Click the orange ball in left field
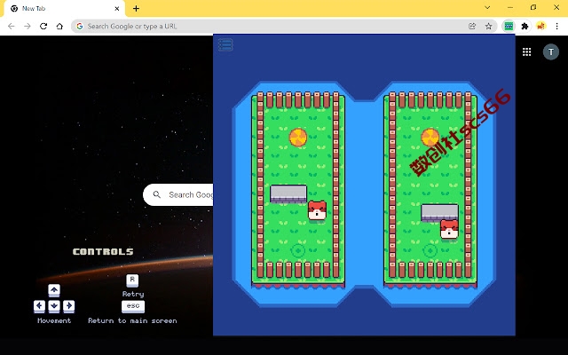The height and width of the screenshot is (355, 568). [x=298, y=138]
